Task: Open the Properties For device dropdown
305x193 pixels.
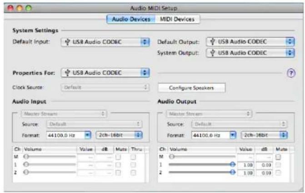Action: point(105,73)
